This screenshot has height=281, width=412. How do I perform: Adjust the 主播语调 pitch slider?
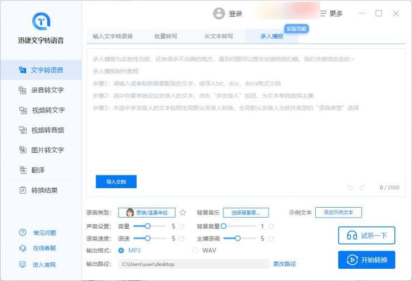pyautogui.click(x=240, y=238)
